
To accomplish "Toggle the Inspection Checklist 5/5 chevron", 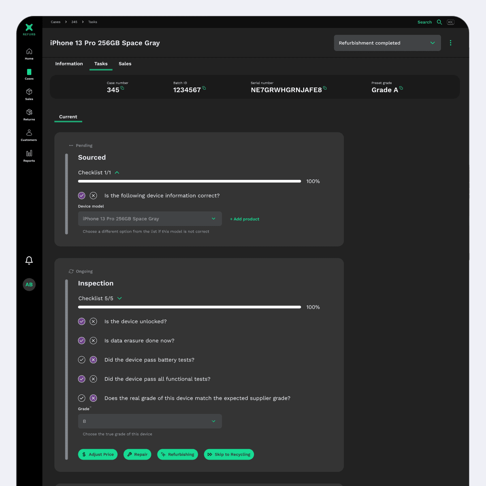I will pos(119,298).
